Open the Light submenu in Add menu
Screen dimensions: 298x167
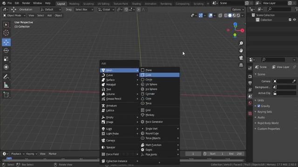(120, 129)
